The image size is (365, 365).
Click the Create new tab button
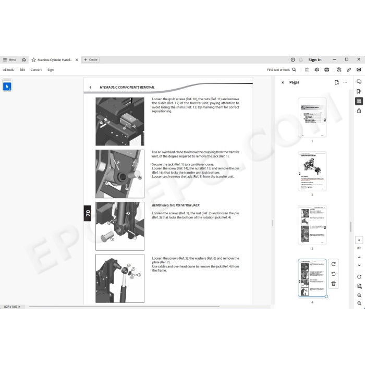[x=91, y=60]
